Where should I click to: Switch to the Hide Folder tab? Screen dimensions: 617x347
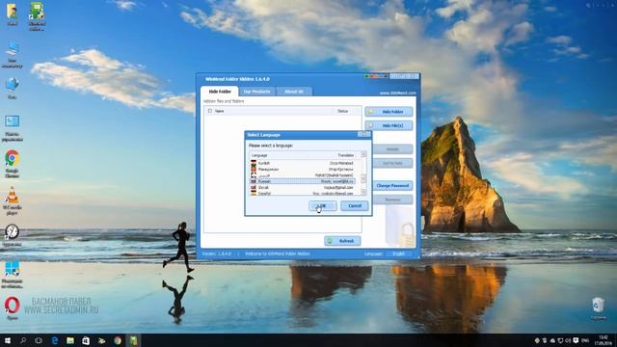tap(220, 92)
